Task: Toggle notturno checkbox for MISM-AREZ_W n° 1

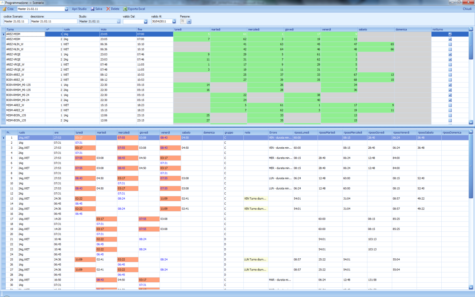Action: click(450, 105)
